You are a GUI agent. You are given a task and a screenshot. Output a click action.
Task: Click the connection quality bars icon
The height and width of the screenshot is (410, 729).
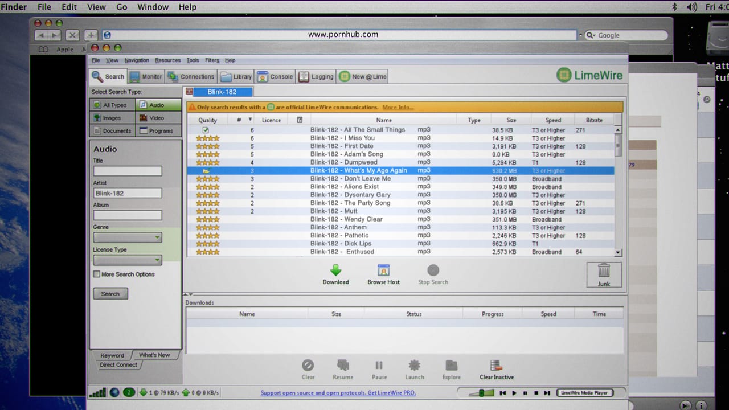click(98, 392)
